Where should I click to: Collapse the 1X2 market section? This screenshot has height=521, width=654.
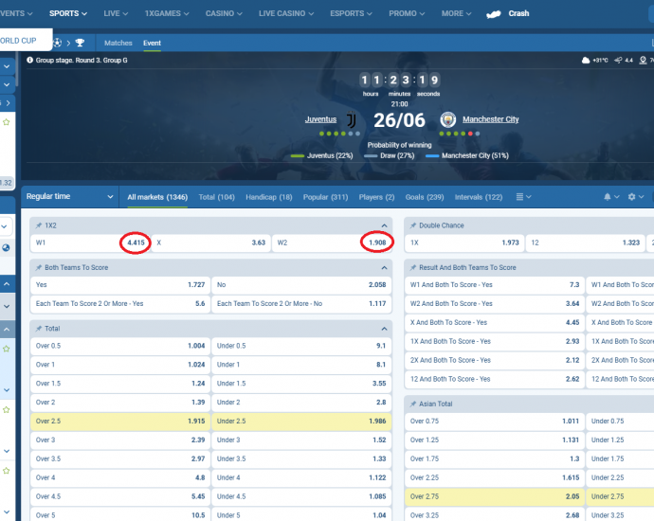[x=384, y=225]
